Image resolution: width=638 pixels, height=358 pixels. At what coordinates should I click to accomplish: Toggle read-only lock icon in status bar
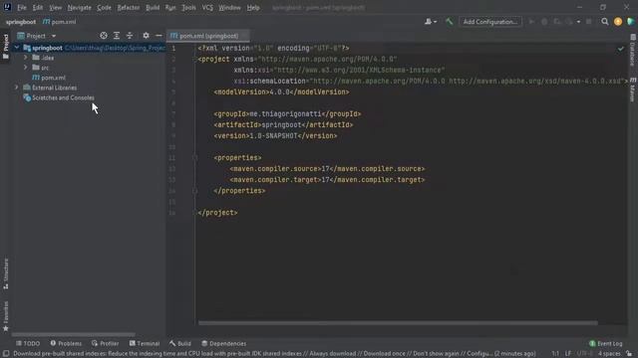tap(629, 354)
